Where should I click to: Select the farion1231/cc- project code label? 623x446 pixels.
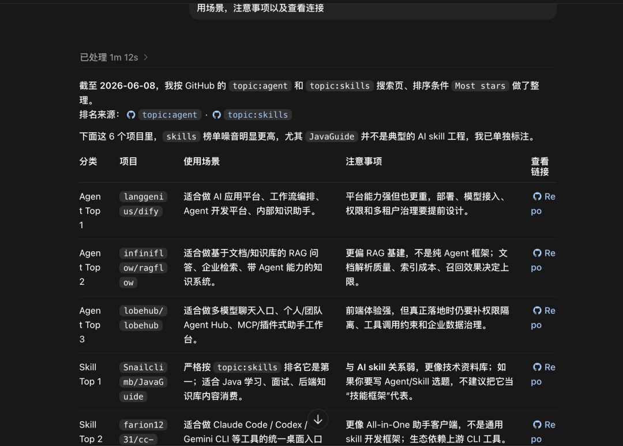[143, 432]
